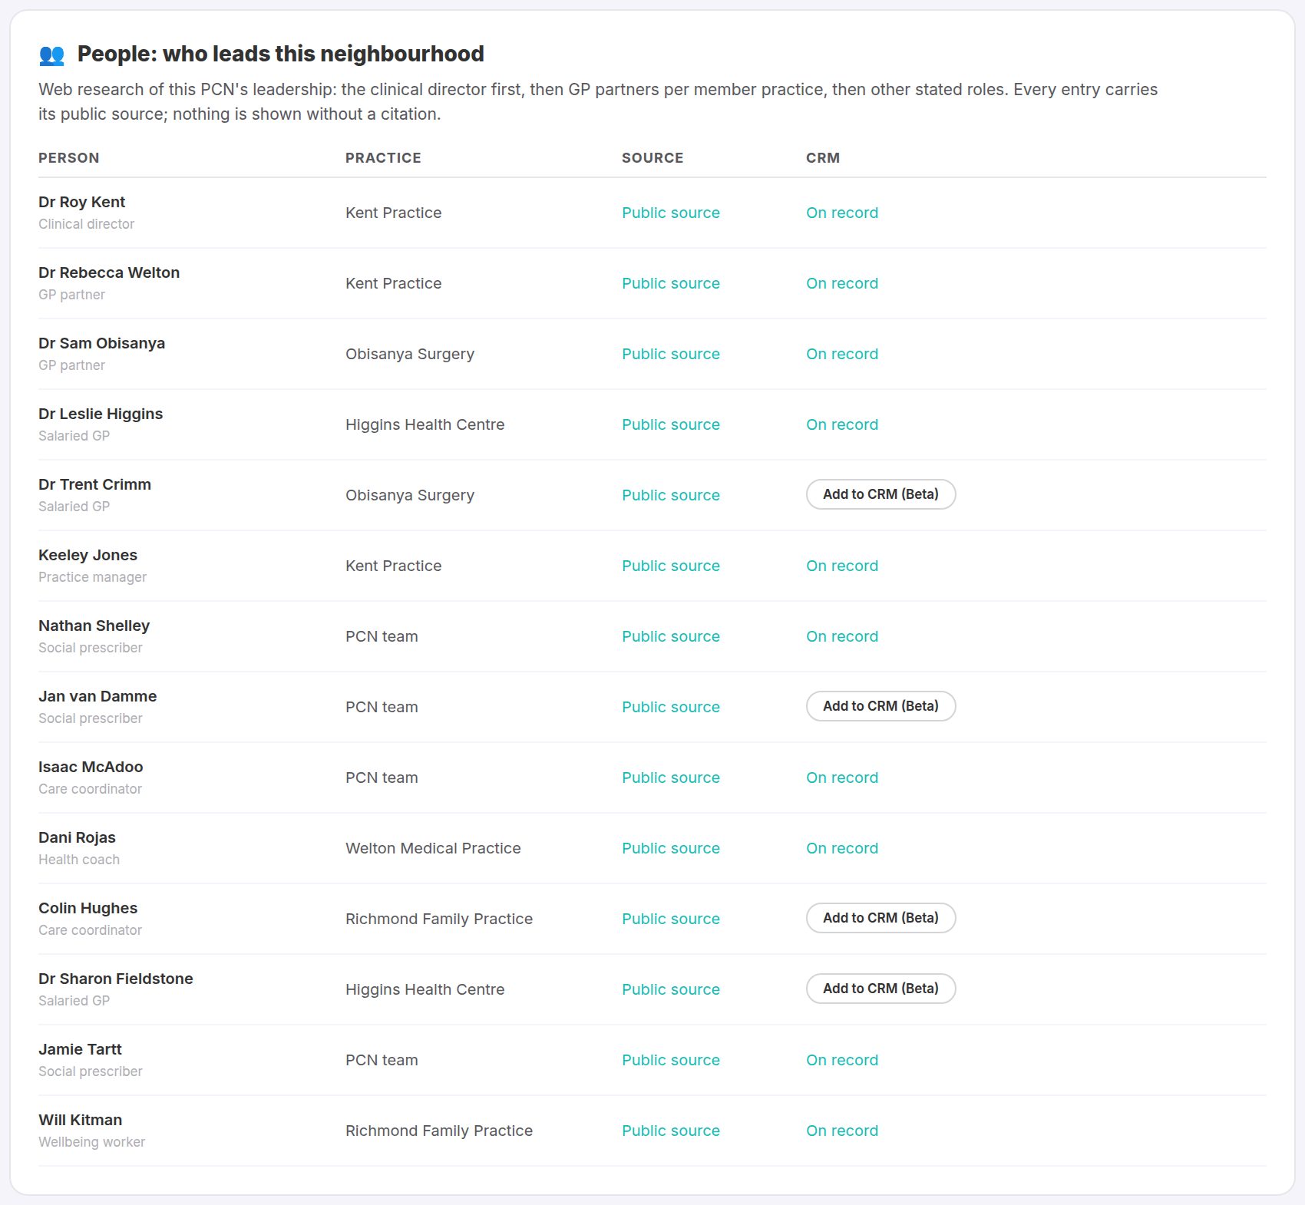Click the SOURCE column header
Viewport: 1305px width, 1205px height.
(652, 158)
